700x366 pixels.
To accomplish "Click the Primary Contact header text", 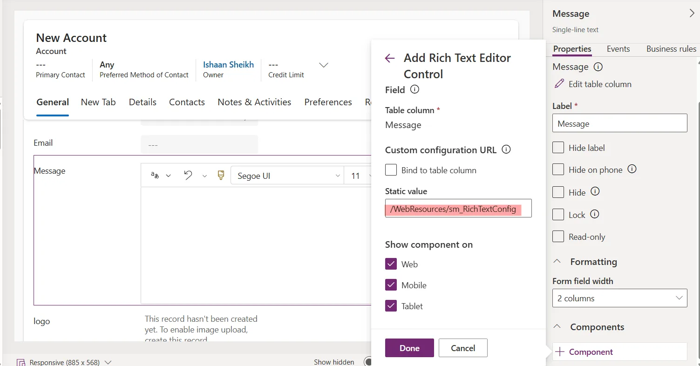I will pyautogui.click(x=61, y=75).
